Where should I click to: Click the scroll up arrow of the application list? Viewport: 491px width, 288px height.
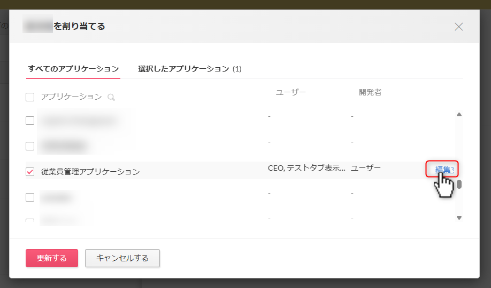click(458, 114)
